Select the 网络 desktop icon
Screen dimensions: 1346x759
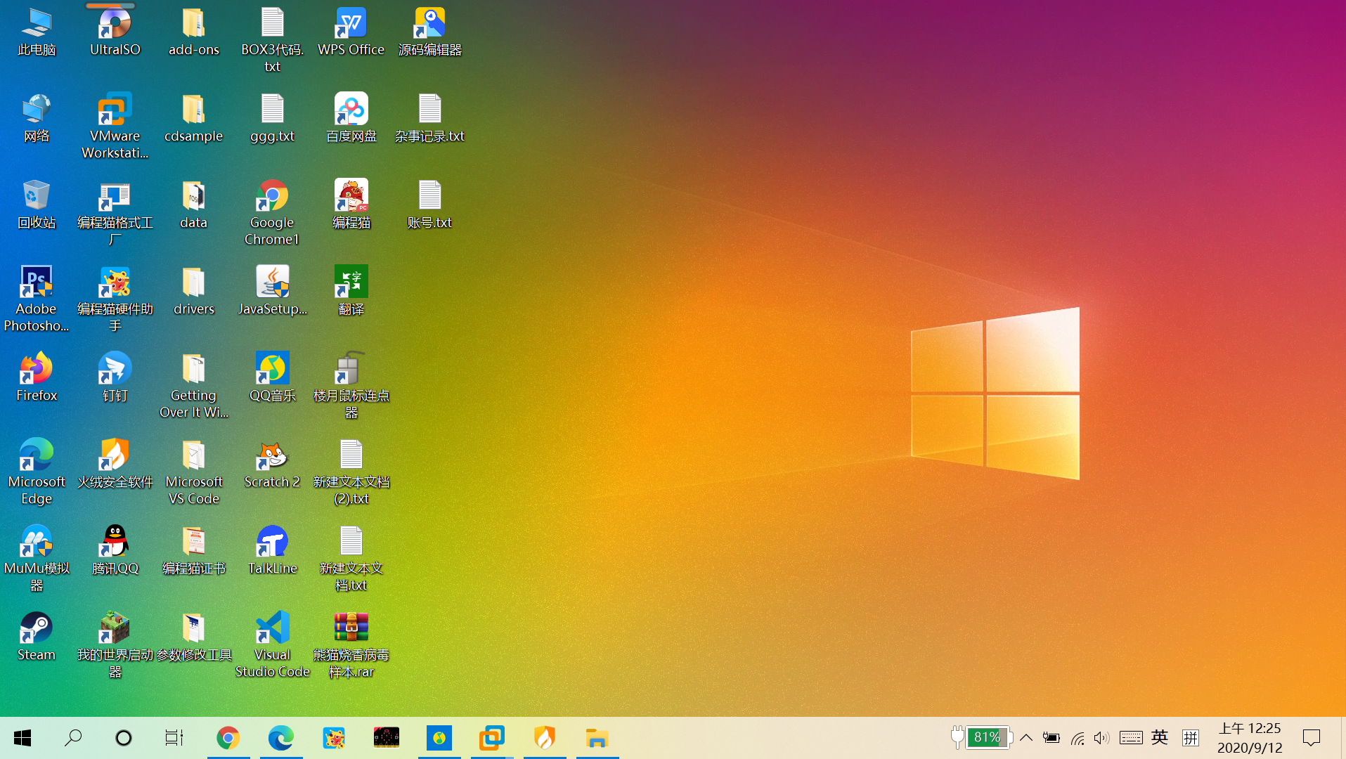[x=37, y=118]
